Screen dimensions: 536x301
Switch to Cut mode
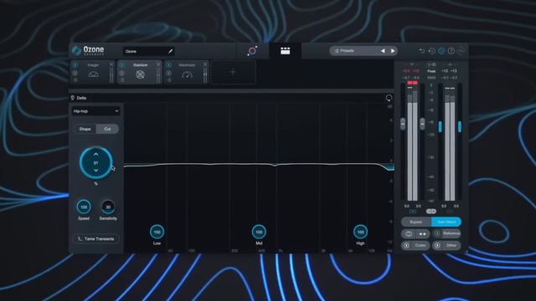point(107,129)
